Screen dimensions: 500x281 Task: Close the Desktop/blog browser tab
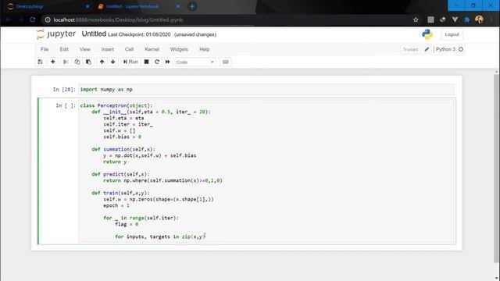88,6
